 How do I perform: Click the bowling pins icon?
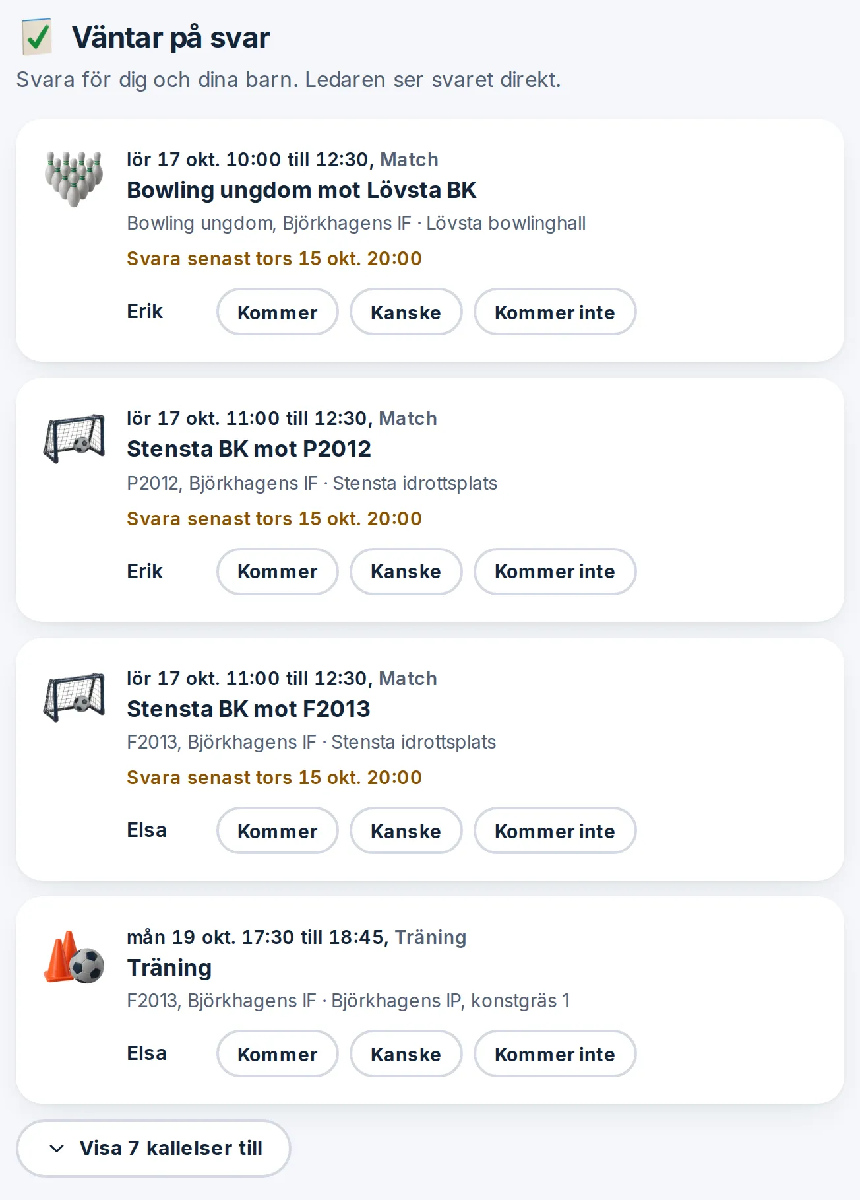tap(74, 178)
